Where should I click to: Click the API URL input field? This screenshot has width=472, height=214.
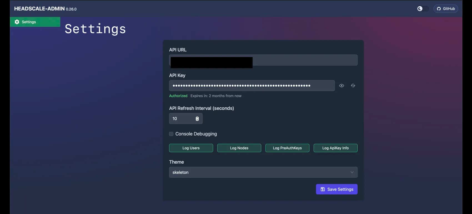tap(263, 60)
